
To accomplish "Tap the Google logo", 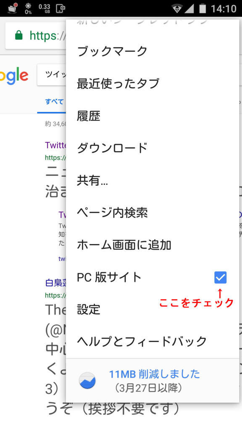I will [14, 76].
